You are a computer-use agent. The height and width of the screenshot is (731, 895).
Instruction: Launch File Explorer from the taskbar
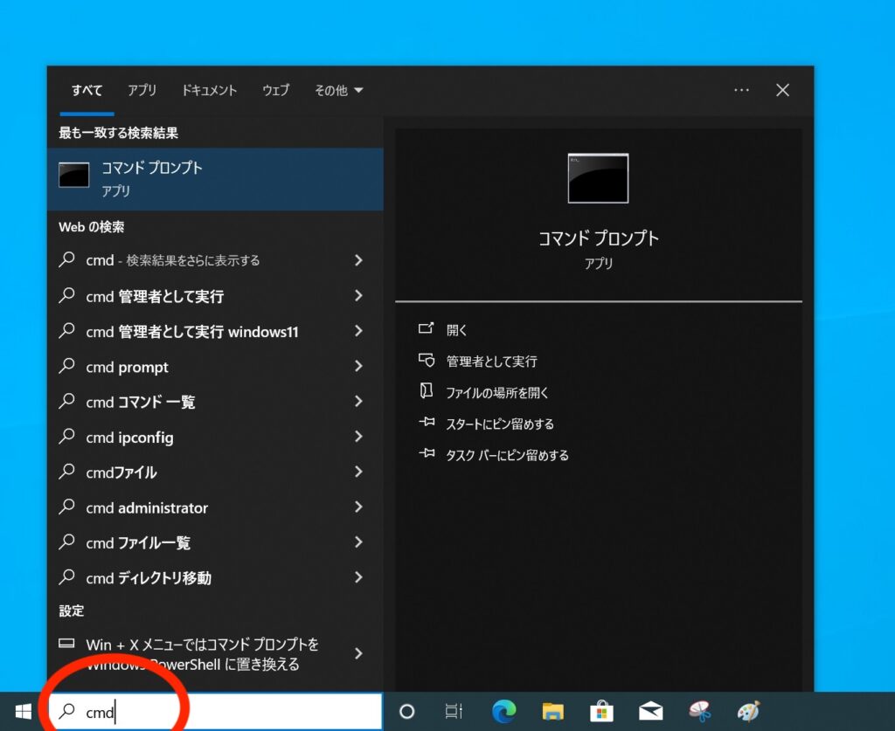pos(552,711)
